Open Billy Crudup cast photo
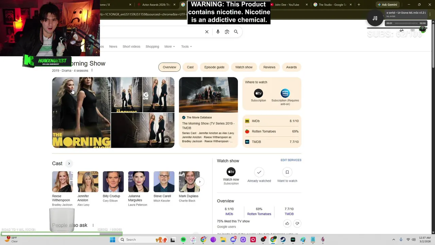This screenshot has height=245, width=435. [113, 182]
